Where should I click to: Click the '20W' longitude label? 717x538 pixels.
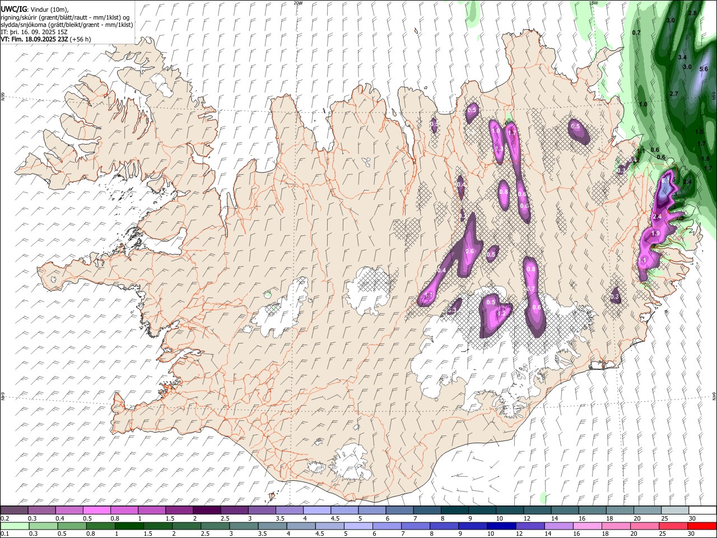pyautogui.click(x=298, y=3)
